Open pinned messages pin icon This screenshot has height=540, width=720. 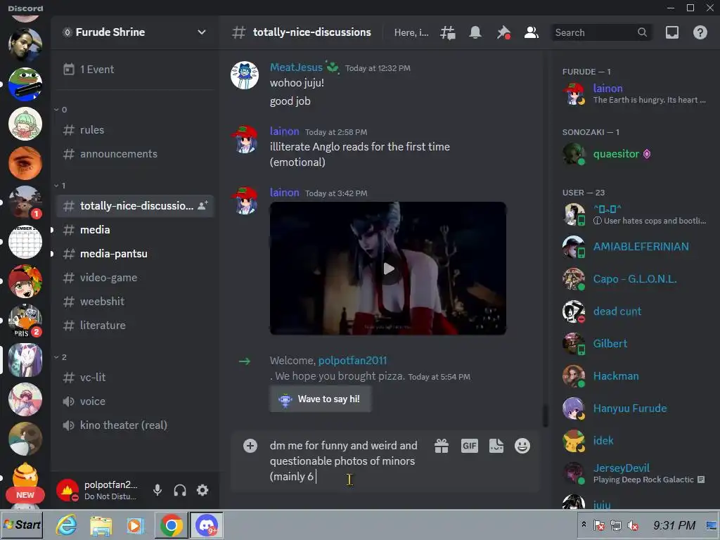click(x=503, y=32)
